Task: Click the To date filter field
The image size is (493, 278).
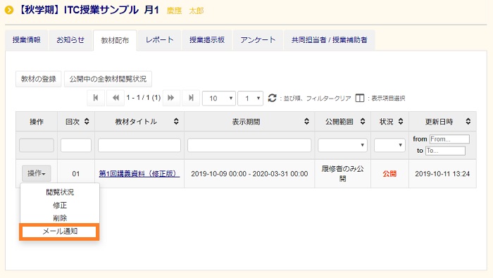Action: coord(445,151)
